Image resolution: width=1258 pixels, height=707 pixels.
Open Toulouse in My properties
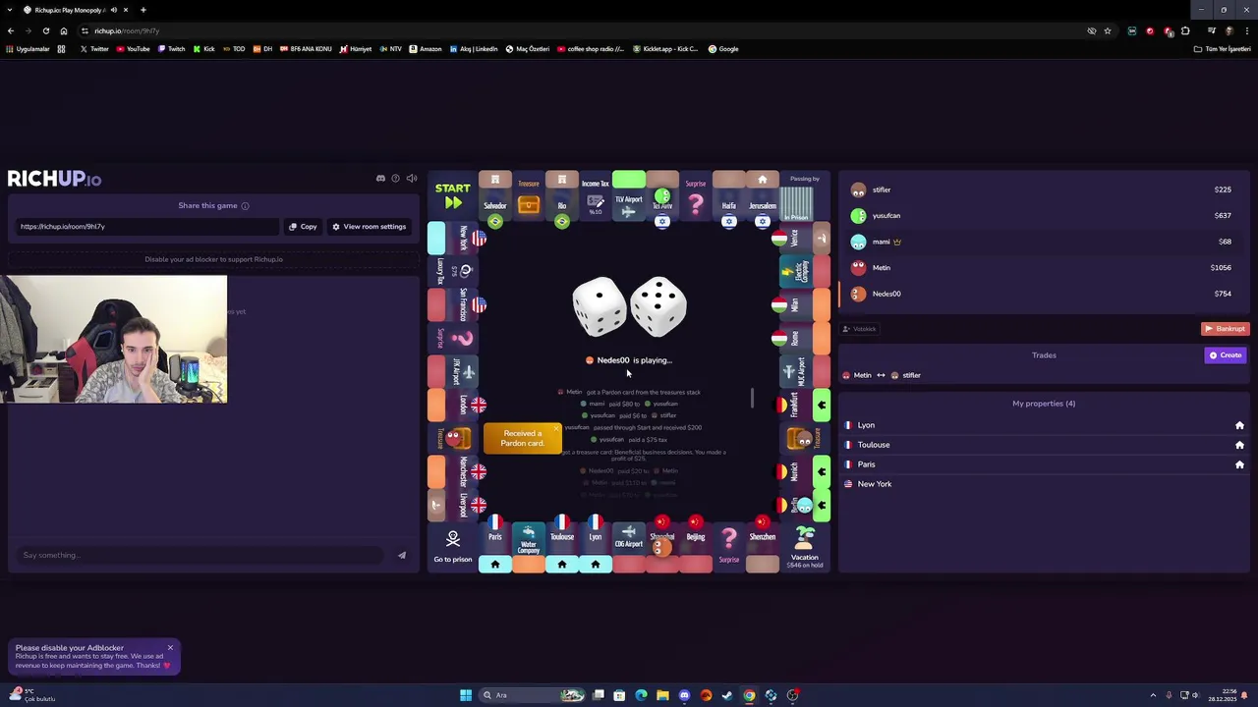point(1044,445)
